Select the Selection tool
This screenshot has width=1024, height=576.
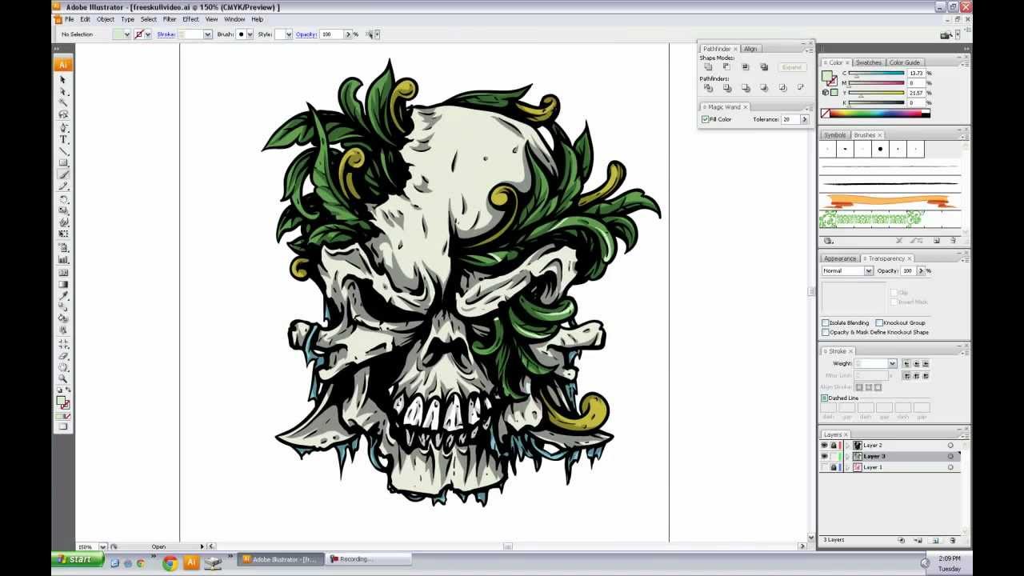[63, 79]
